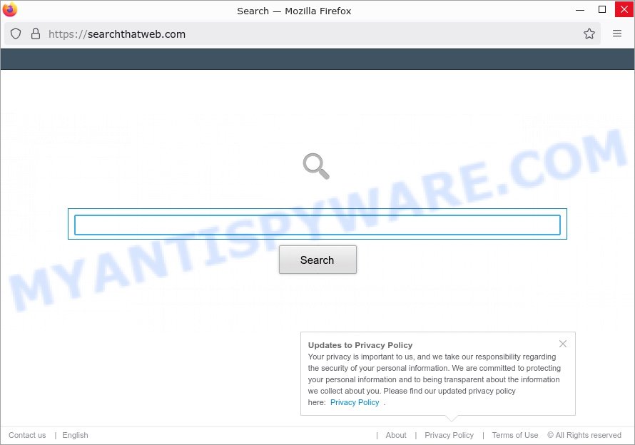Screen dimensions: 635x445
Task: Click the Firefox logo in title bar
Action: (x=10, y=10)
